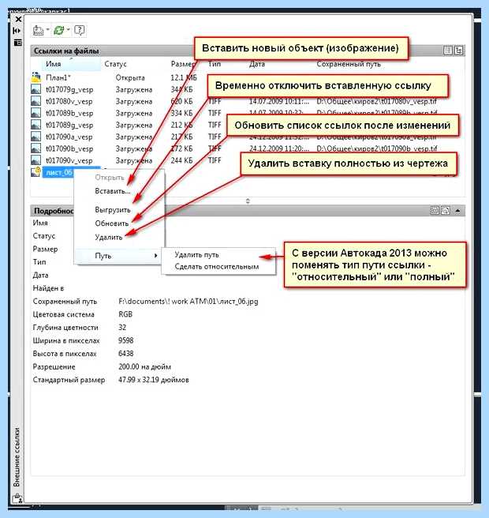
Task: Click the warning image icon beside лист_06
Action: pyautogui.click(x=35, y=172)
